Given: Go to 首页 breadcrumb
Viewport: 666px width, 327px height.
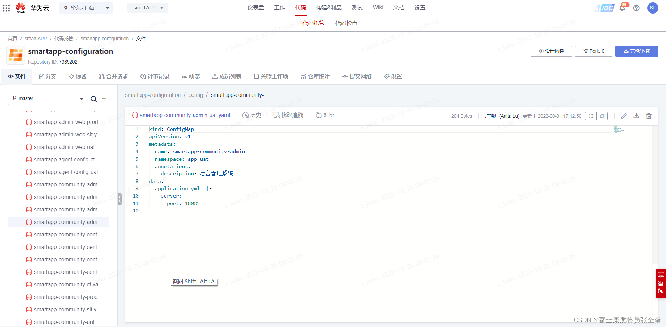Looking at the screenshot, I should pyautogui.click(x=12, y=39).
